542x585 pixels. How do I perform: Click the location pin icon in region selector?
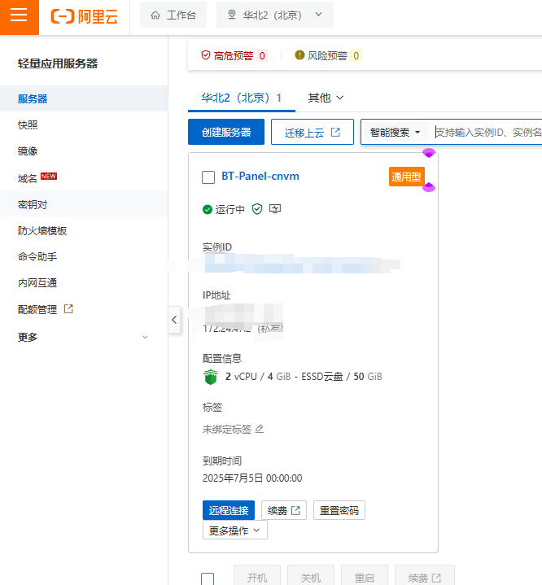coord(232,15)
